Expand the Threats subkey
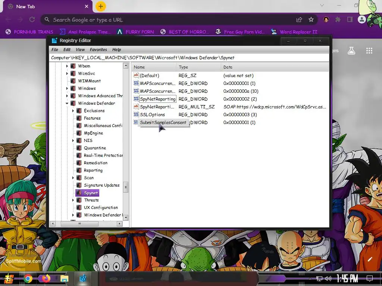Viewport: 382px width, 286px height. tap(73, 200)
